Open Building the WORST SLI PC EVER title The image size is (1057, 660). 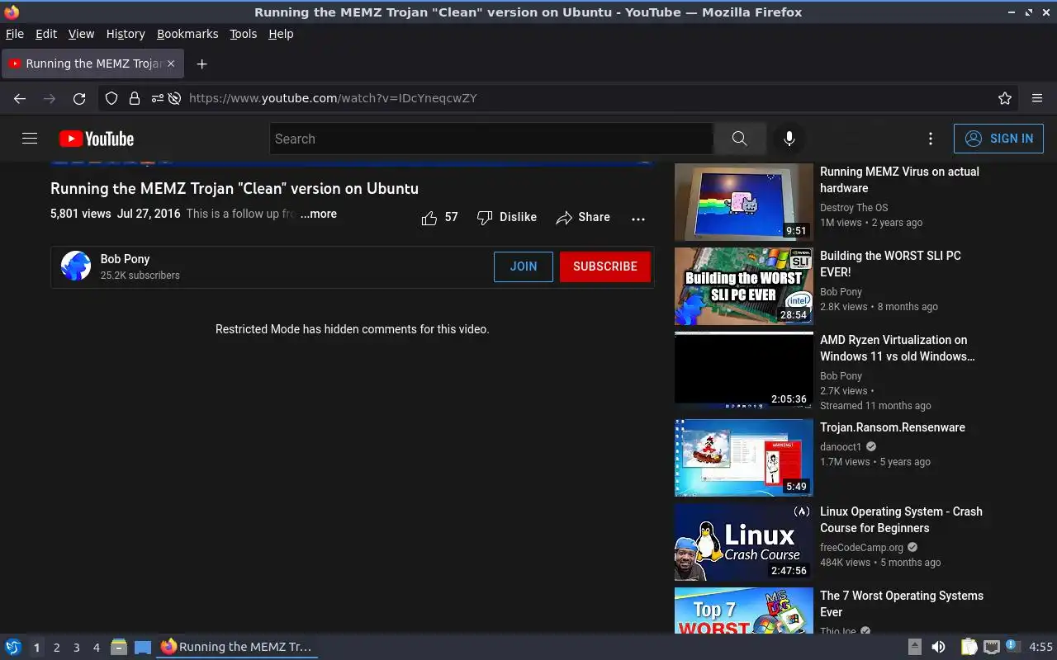pos(890,264)
